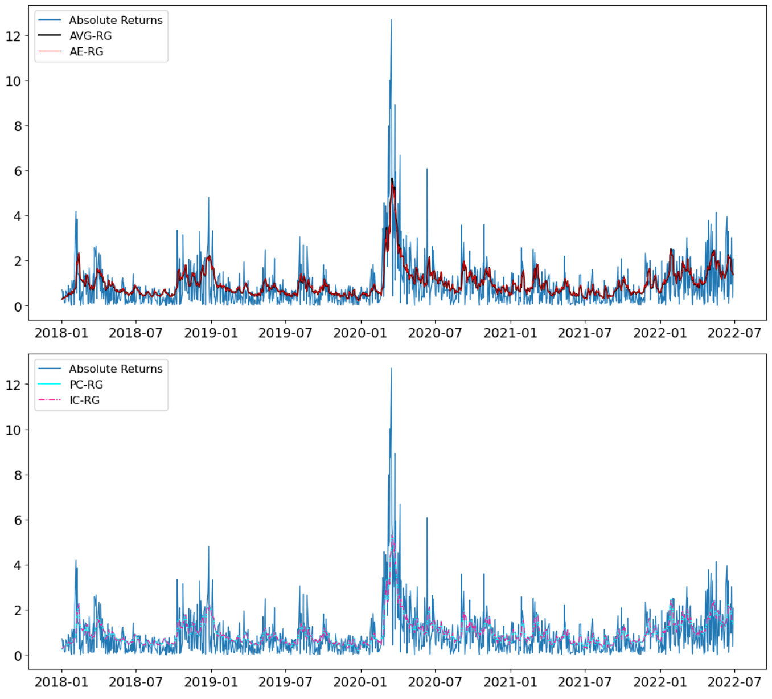Click the 2020-01 x-axis label on top chart
772x699 pixels.
(x=360, y=333)
